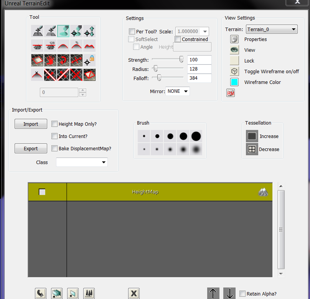Viewport: 310px width, 299px height.
Task: Select the Flatten Specific tool labeled 128
Action: click(50, 46)
